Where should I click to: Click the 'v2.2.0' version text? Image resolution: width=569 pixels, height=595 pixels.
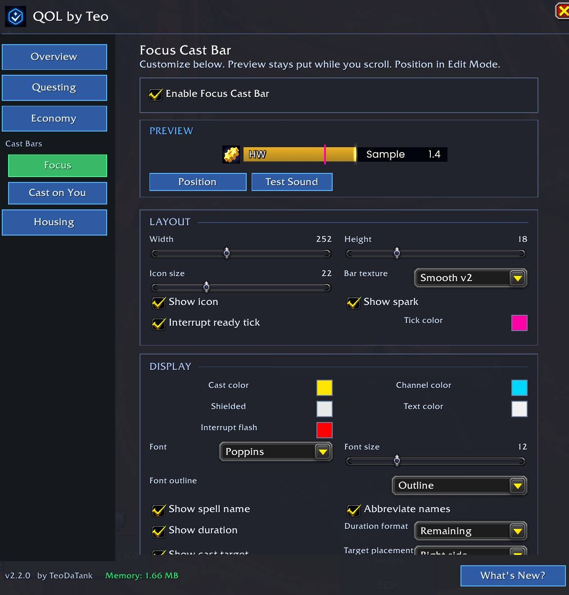click(x=18, y=576)
